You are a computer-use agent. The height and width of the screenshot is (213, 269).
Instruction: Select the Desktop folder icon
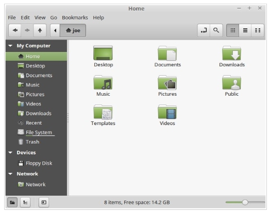click(103, 53)
